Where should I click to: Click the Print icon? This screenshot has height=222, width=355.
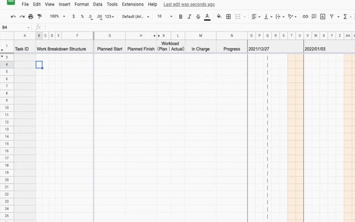coord(31,17)
